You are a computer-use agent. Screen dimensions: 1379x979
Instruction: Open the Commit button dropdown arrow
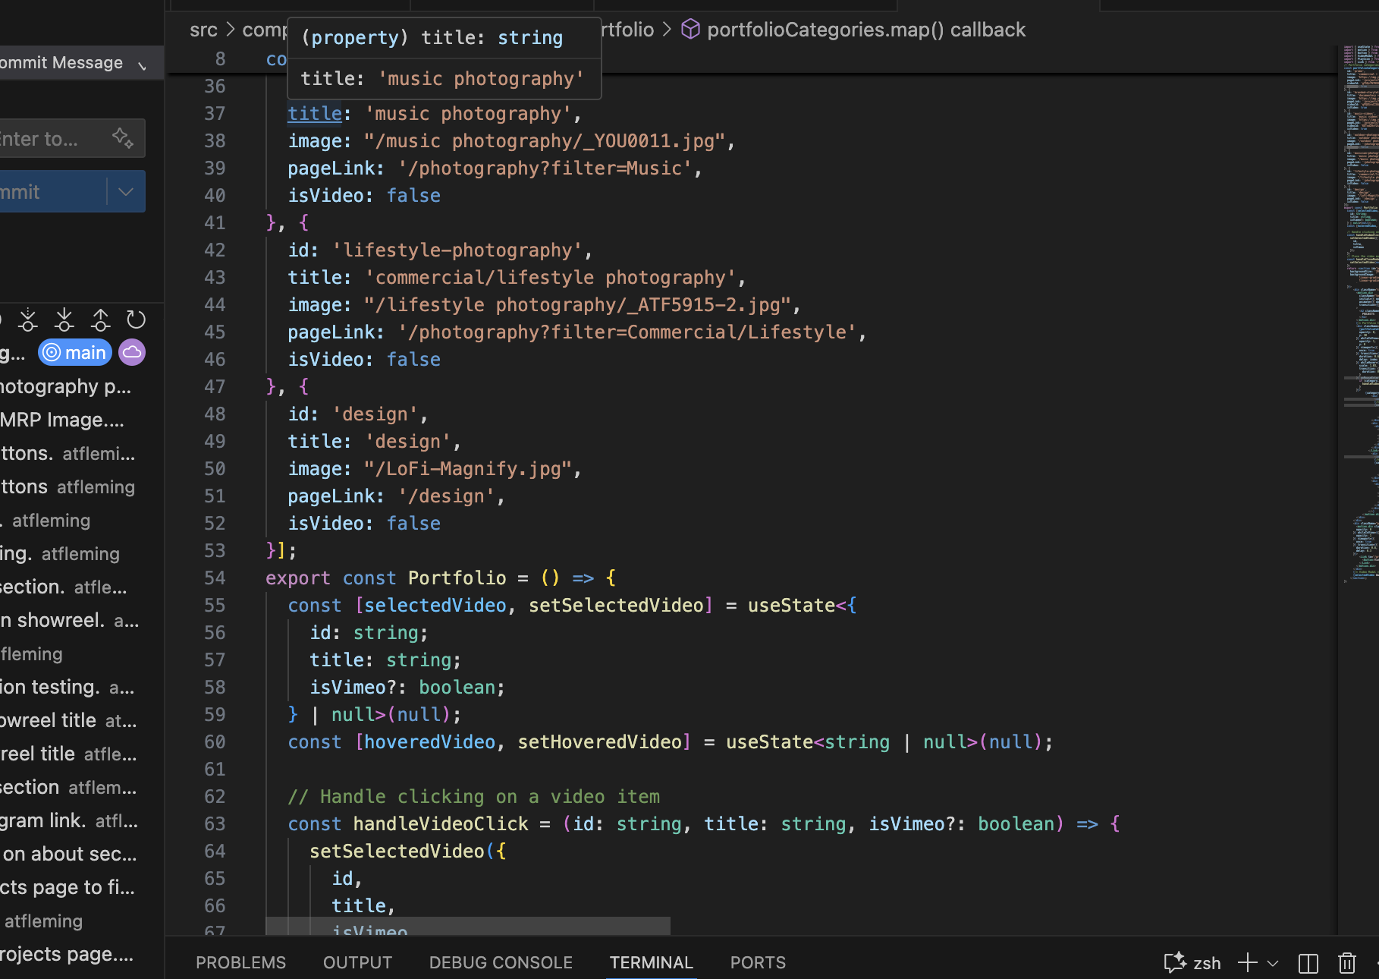point(126,192)
